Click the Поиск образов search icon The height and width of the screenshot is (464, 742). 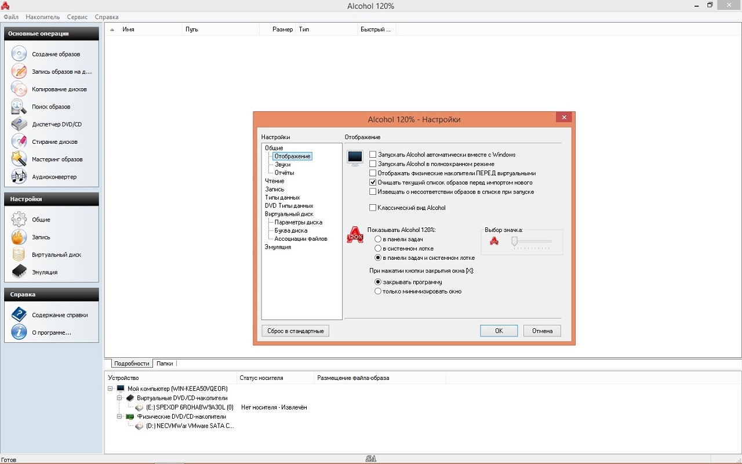19,107
